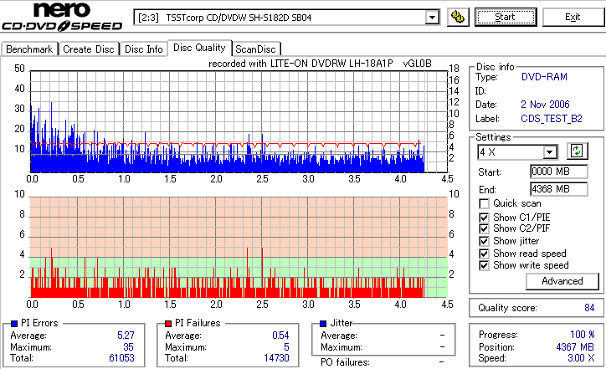Click the PO failures label
This screenshot has height=369, width=606.
pyautogui.click(x=345, y=362)
